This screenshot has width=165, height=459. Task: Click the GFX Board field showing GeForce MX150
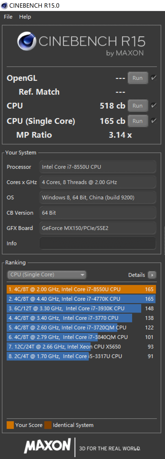[98, 228]
